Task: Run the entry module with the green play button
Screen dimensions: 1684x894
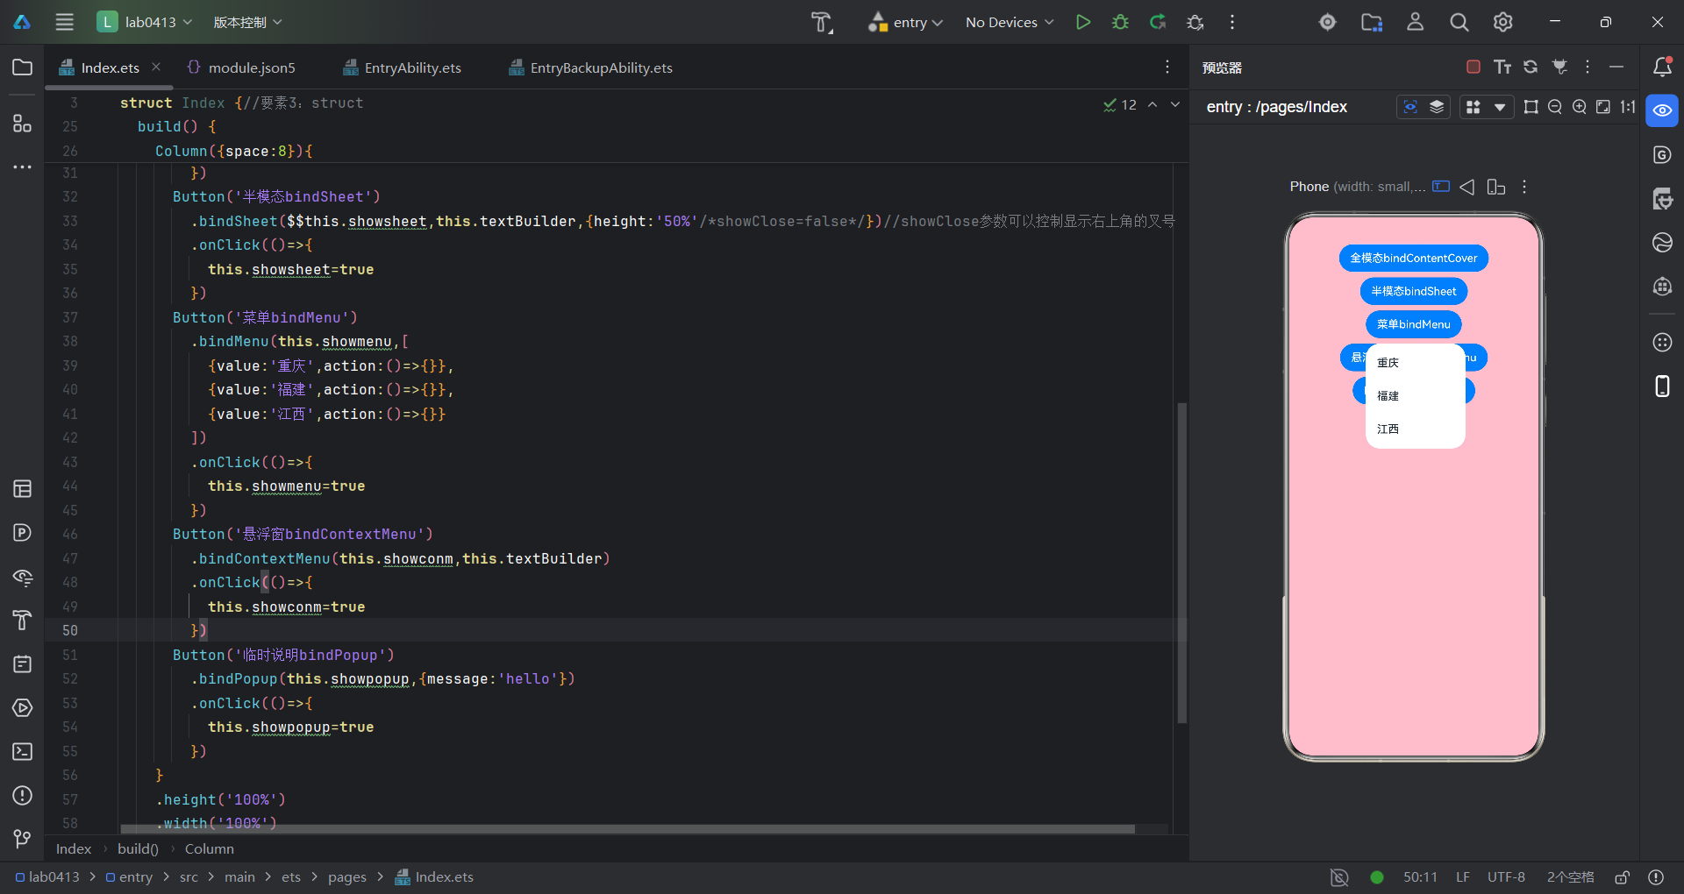Action: 1083,22
